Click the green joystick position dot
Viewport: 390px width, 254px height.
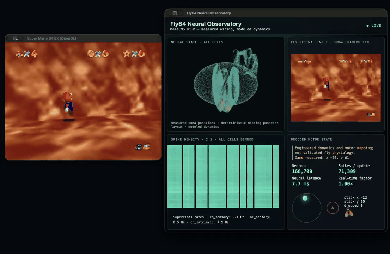click(305, 198)
